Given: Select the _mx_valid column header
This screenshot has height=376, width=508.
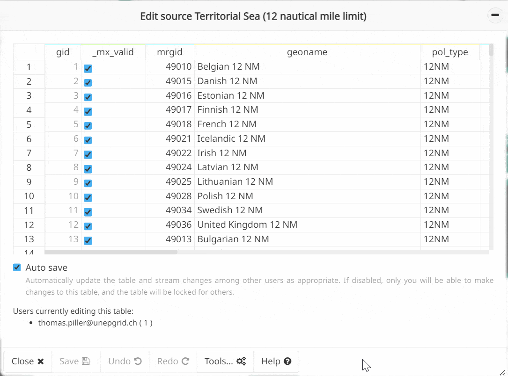Looking at the screenshot, I should [113, 52].
